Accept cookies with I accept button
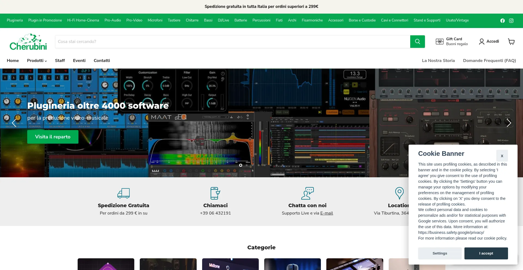Image resolution: width=523 pixels, height=270 pixels. 486,253
